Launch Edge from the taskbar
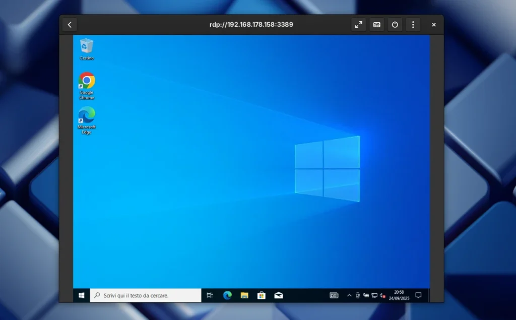 point(227,295)
